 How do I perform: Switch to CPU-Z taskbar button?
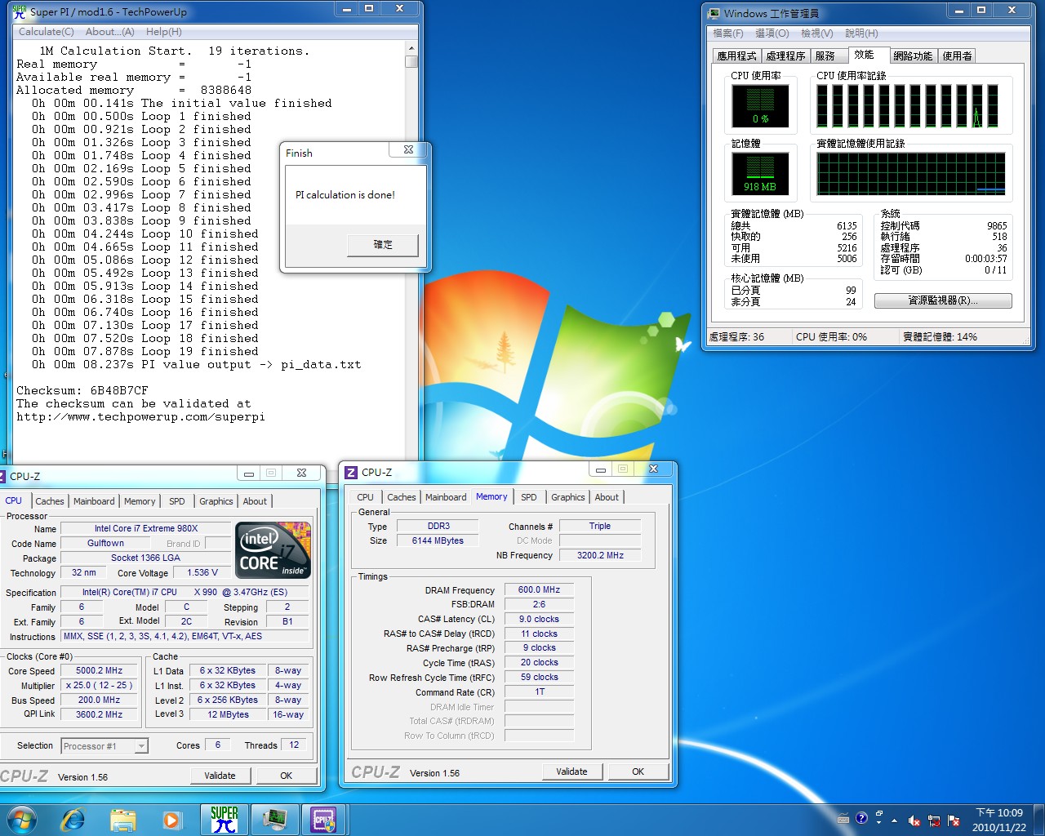tap(324, 820)
